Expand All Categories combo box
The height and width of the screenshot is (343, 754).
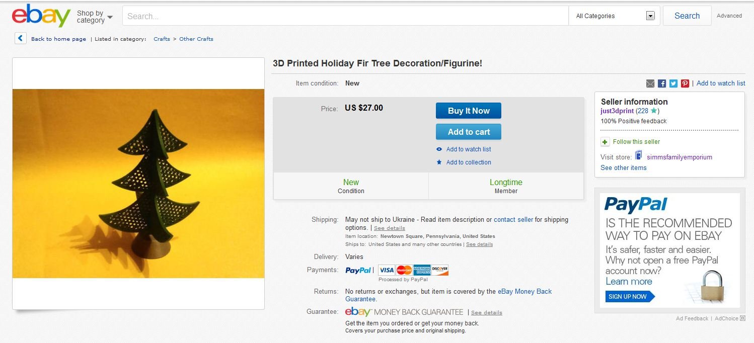(x=615, y=16)
